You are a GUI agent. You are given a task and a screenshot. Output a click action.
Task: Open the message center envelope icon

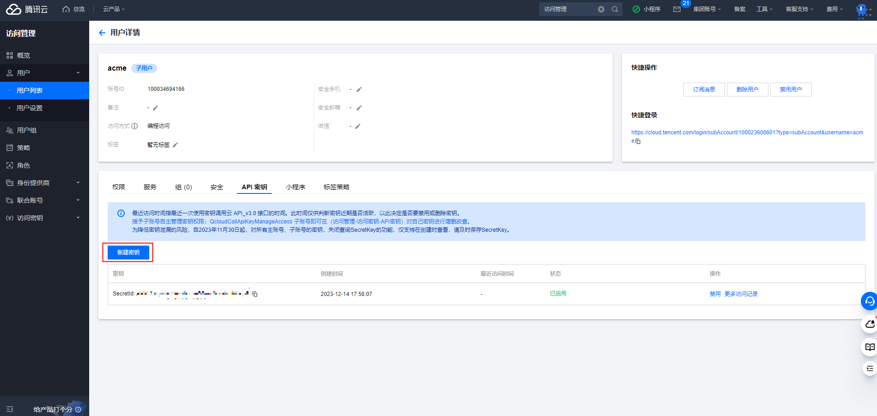(678, 9)
